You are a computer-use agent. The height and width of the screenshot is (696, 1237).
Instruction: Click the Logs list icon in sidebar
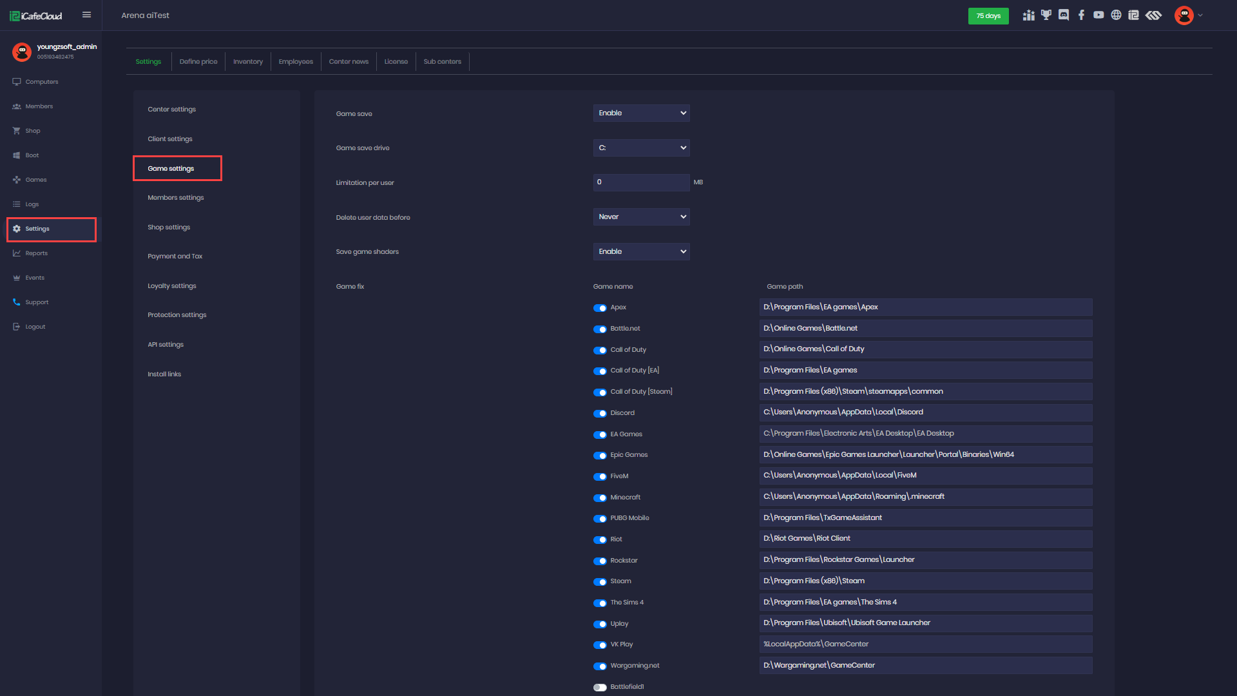coord(17,204)
